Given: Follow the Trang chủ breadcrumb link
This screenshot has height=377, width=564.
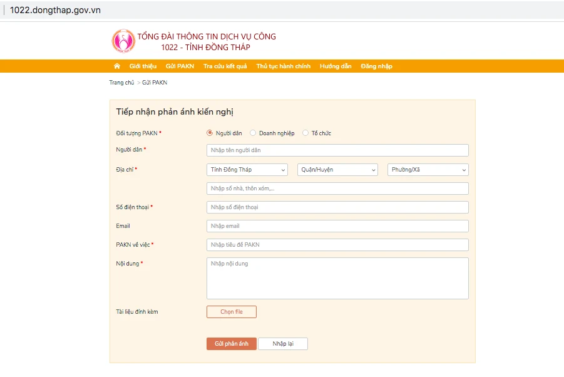Looking at the screenshot, I should [x=121, y=83].
